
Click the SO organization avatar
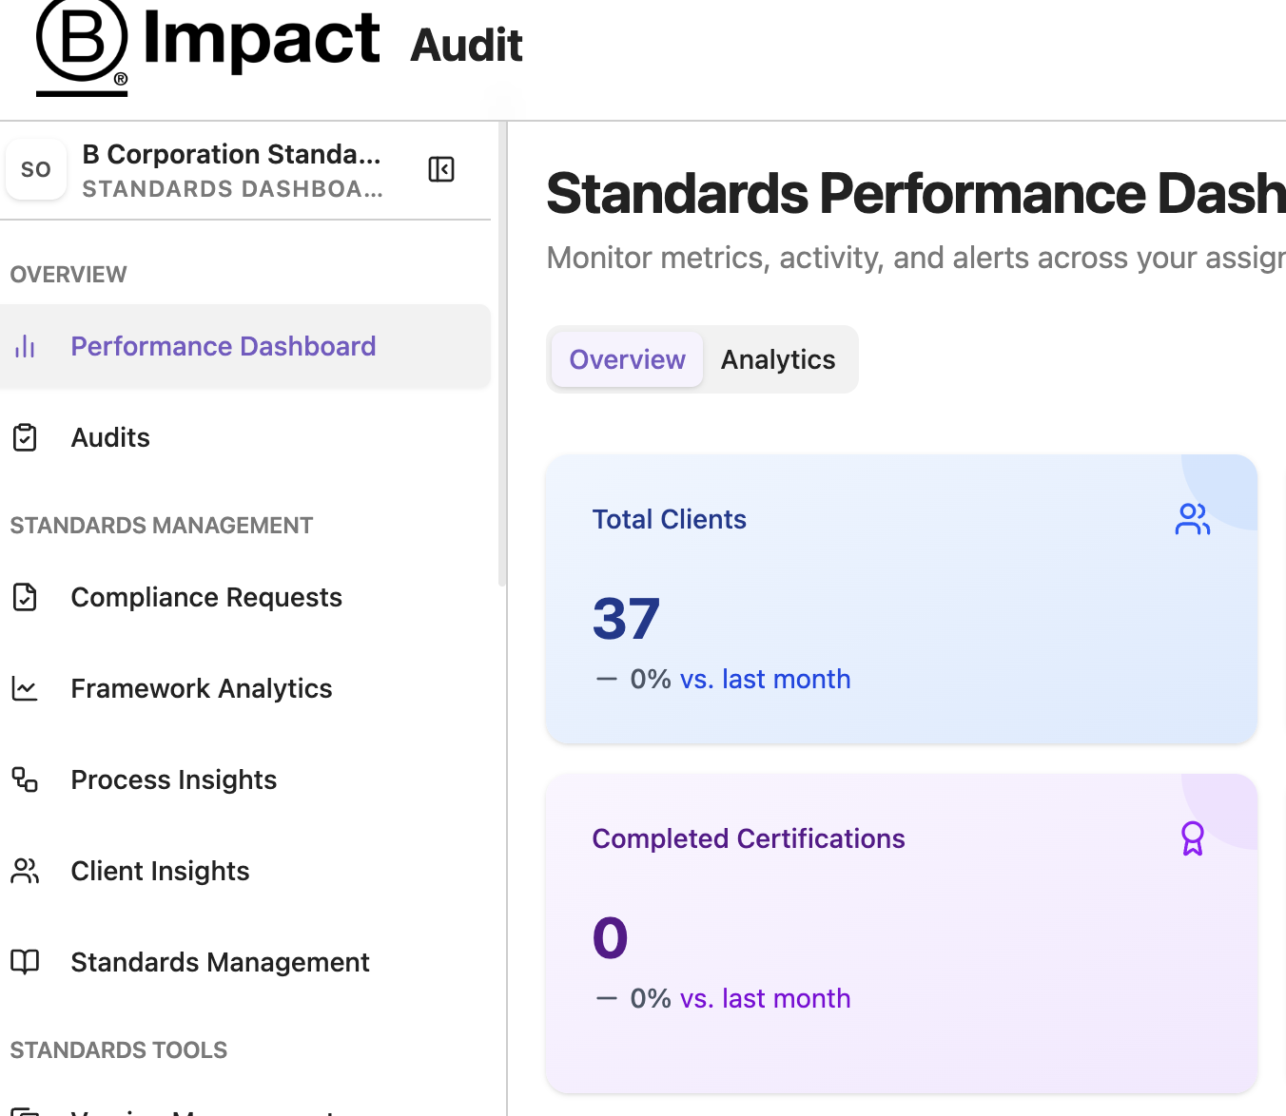pyautogui.click(x=36, y=169)
